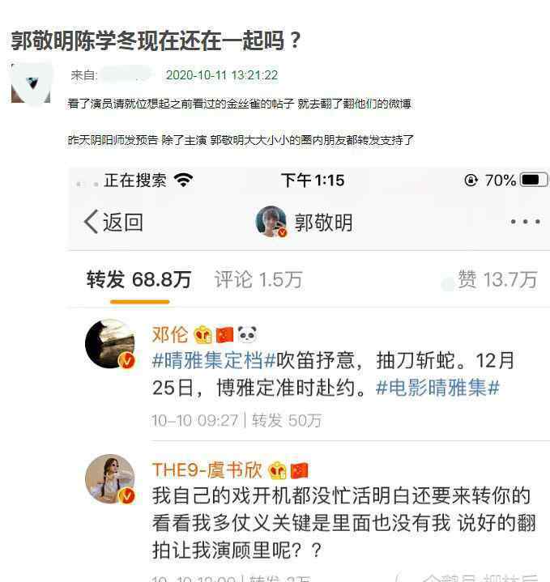Open the three-dot more options menu

click(x=525, y=222)
